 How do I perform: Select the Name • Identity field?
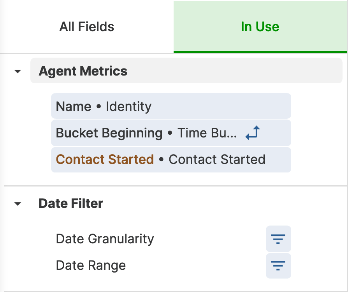[x=171, y=106]
